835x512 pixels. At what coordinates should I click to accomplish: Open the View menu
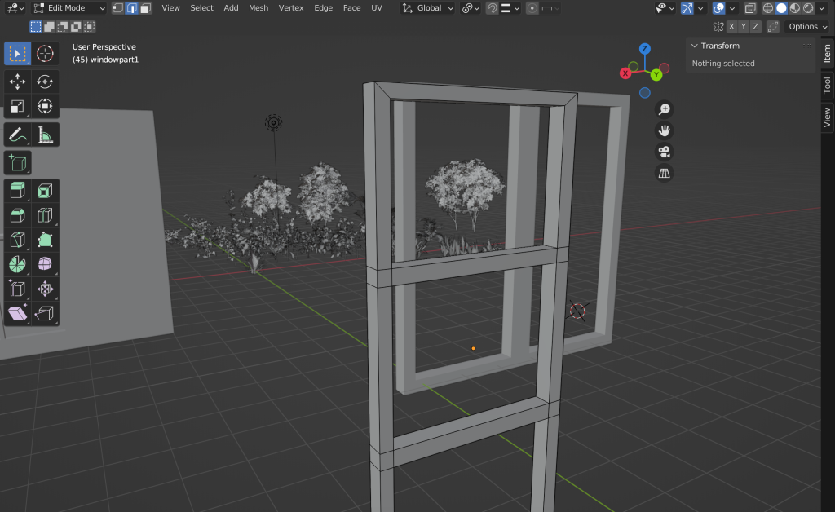coord(171,8)
